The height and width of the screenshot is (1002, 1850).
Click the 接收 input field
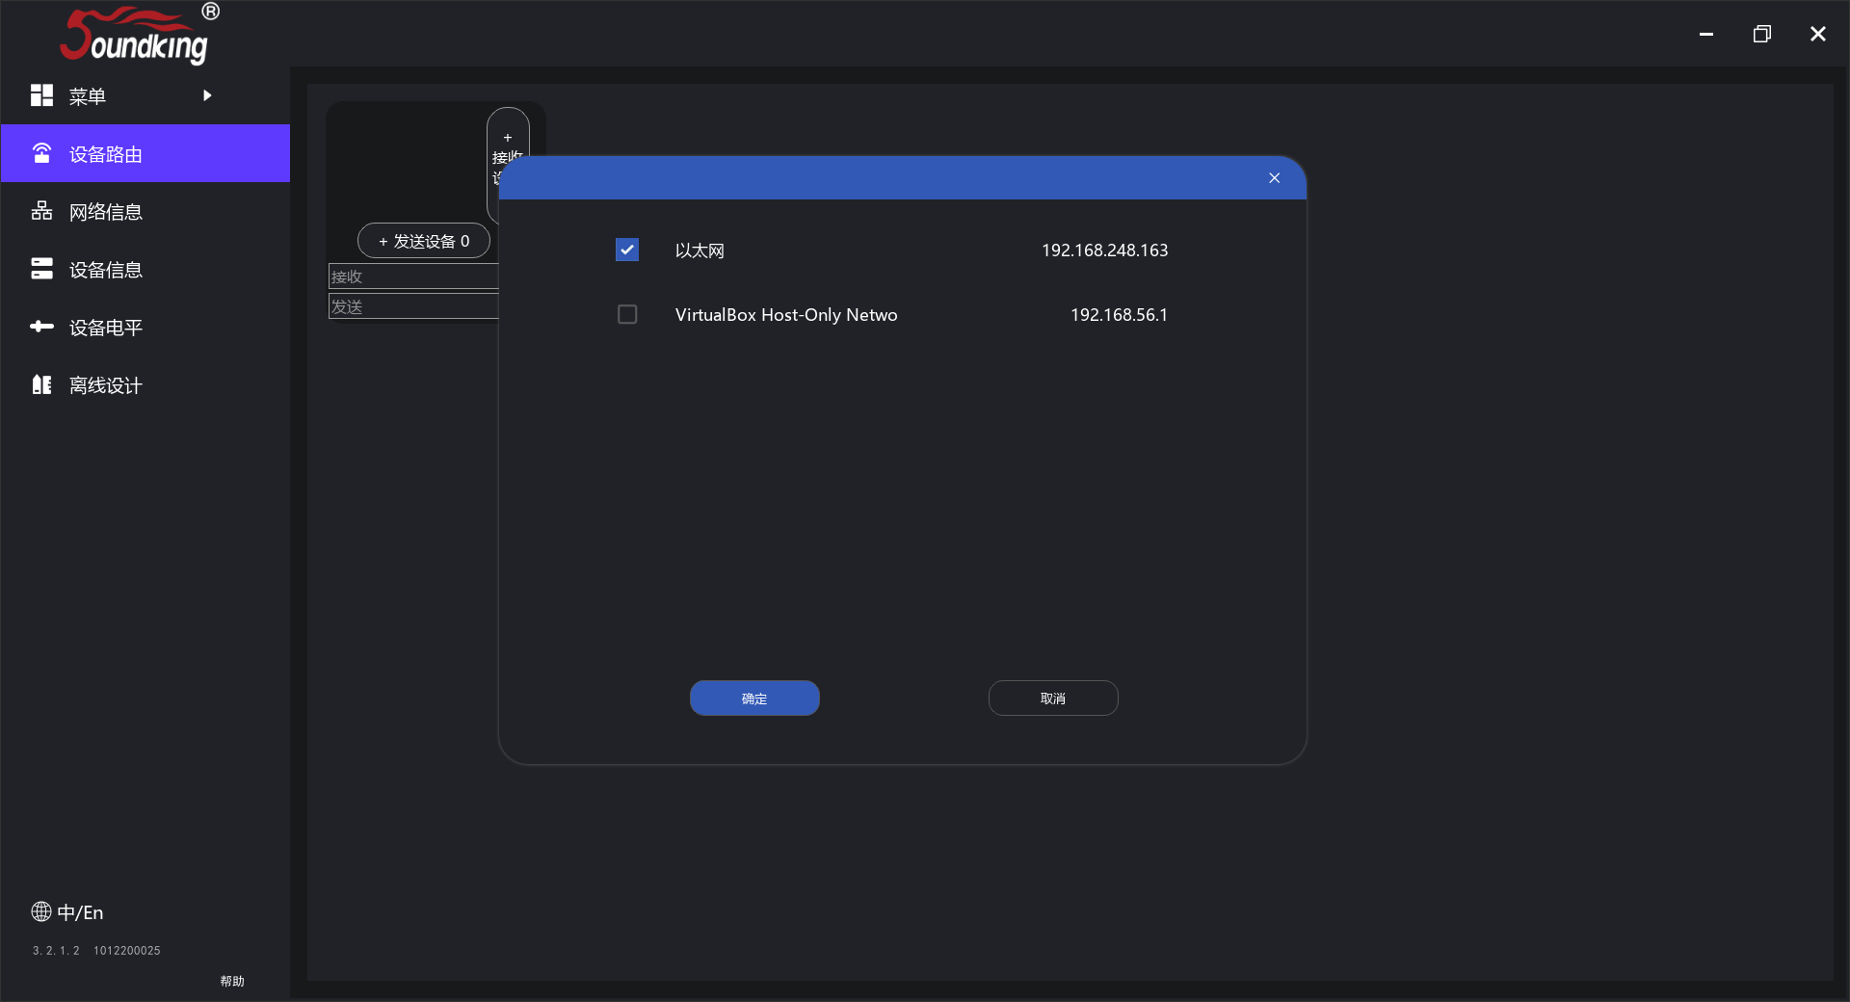(x=414, y=277)
